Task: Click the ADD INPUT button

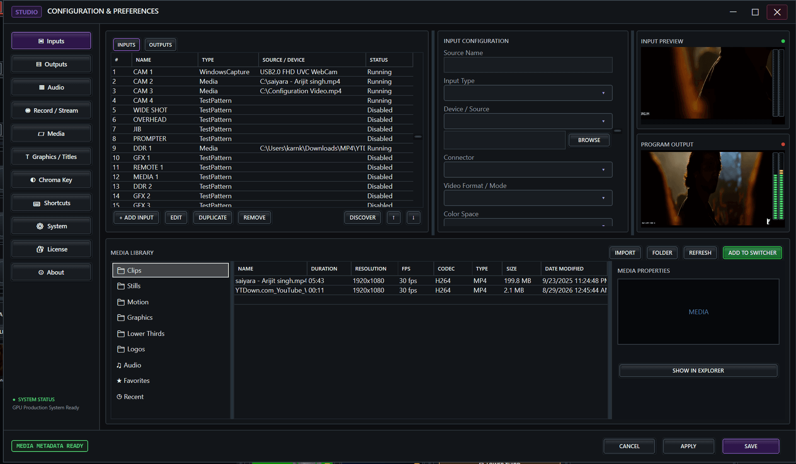Action: (x=136, y=217)
